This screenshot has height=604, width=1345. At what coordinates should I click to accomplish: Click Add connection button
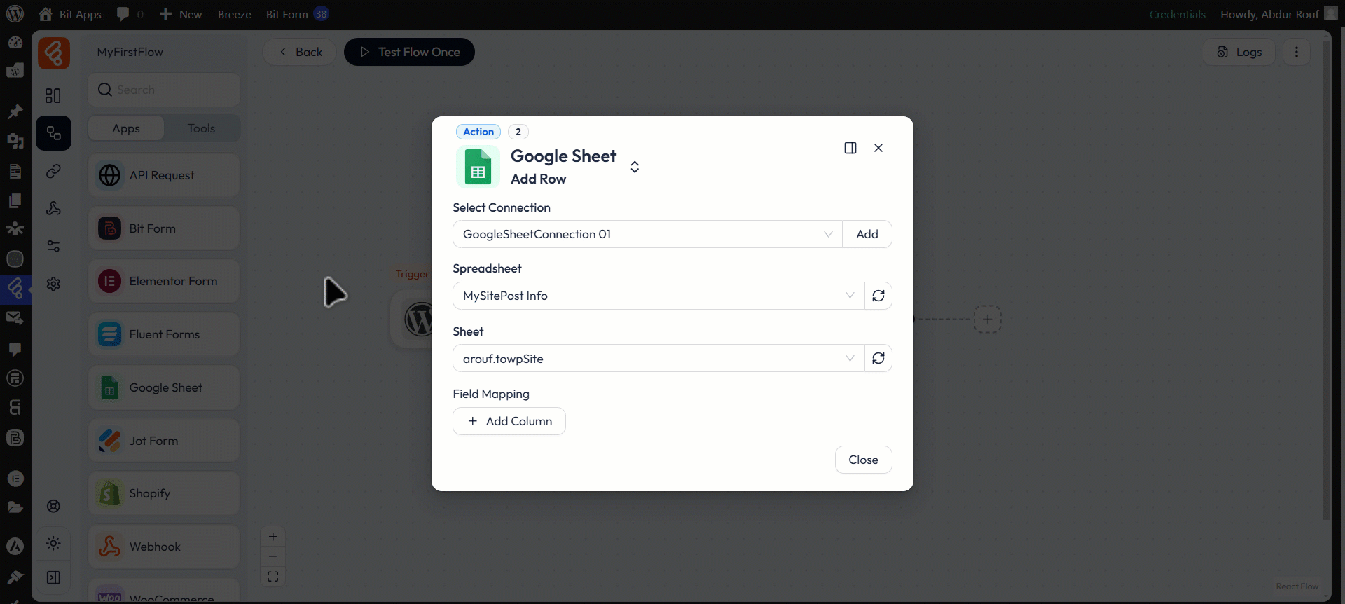point(867,234)
